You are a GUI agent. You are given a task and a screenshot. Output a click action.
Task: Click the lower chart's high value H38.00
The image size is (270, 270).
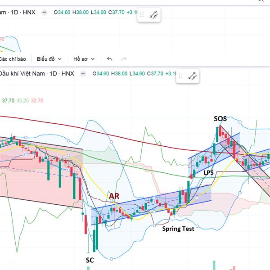119,74
